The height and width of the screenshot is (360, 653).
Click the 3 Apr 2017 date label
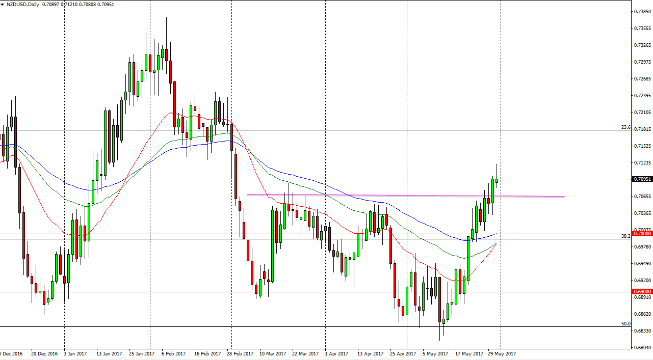point(337,353)
